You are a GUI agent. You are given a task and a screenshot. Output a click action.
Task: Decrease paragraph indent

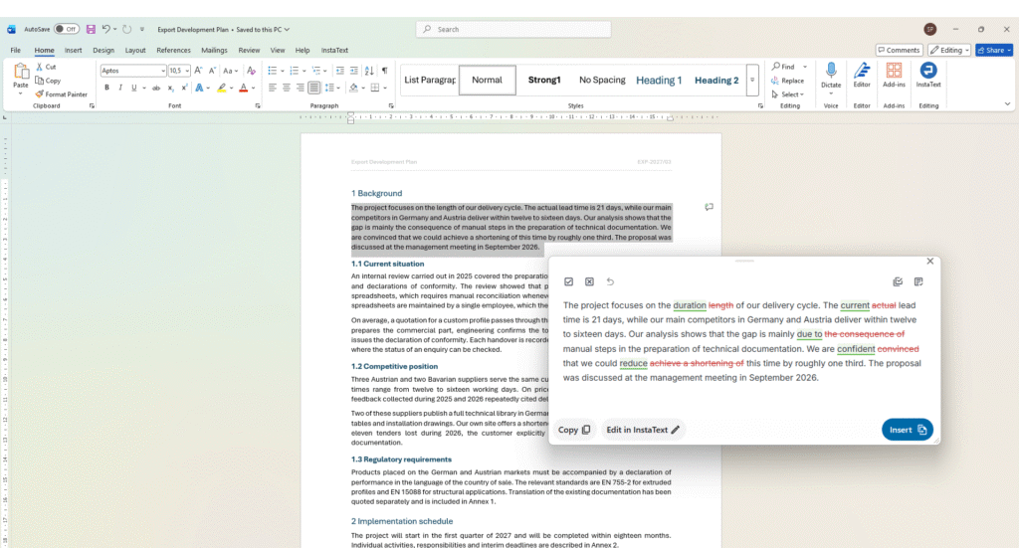[340, 71]
